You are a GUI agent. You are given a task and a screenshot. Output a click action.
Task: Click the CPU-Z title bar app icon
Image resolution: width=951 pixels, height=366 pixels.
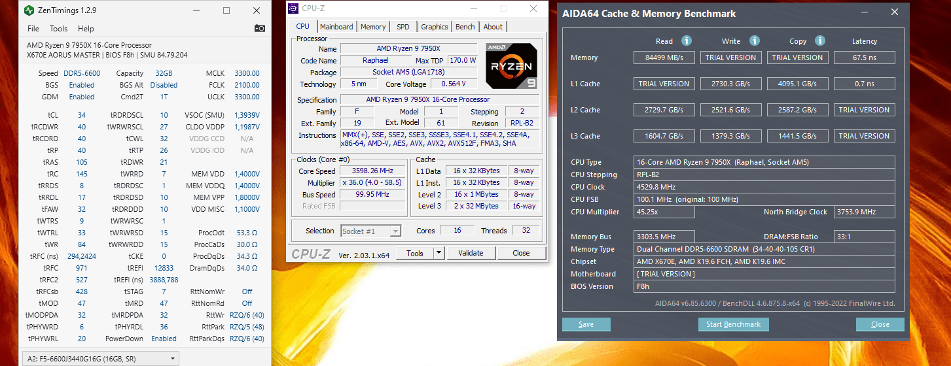click(294, 8)
